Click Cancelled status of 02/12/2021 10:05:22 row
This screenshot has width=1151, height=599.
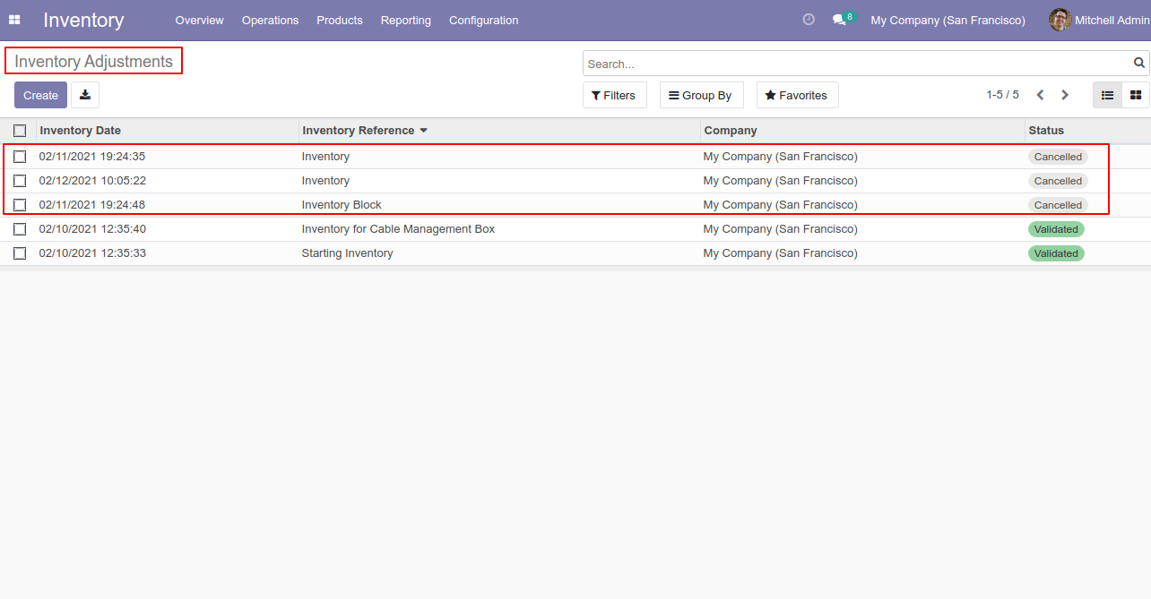click(x=1058, y=181)
